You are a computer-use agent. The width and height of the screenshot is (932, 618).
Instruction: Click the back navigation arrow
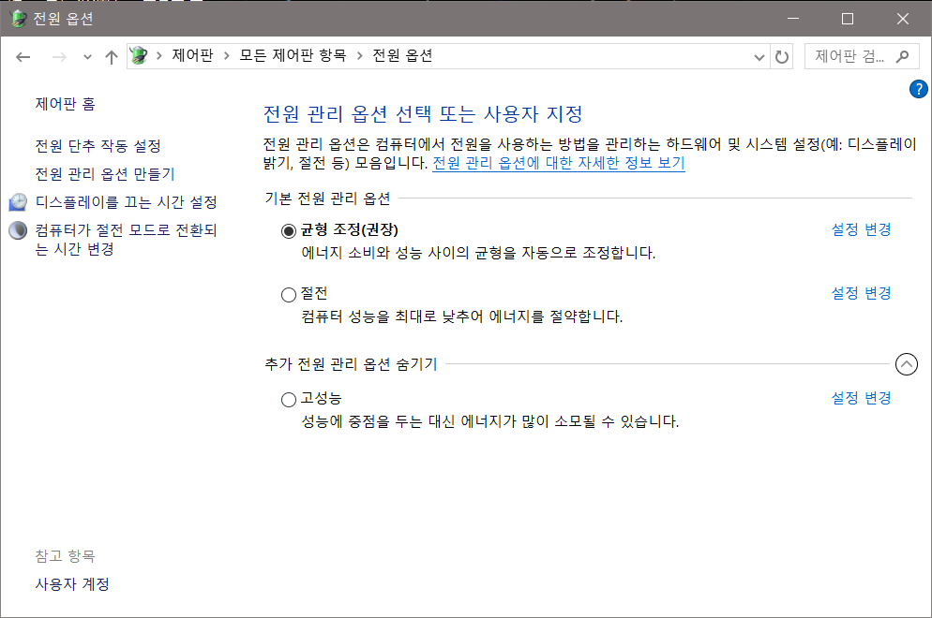23,56
